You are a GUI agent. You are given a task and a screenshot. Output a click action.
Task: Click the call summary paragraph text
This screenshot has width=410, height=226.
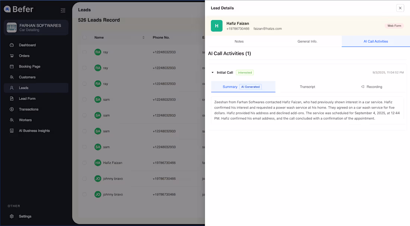[307, 110]
